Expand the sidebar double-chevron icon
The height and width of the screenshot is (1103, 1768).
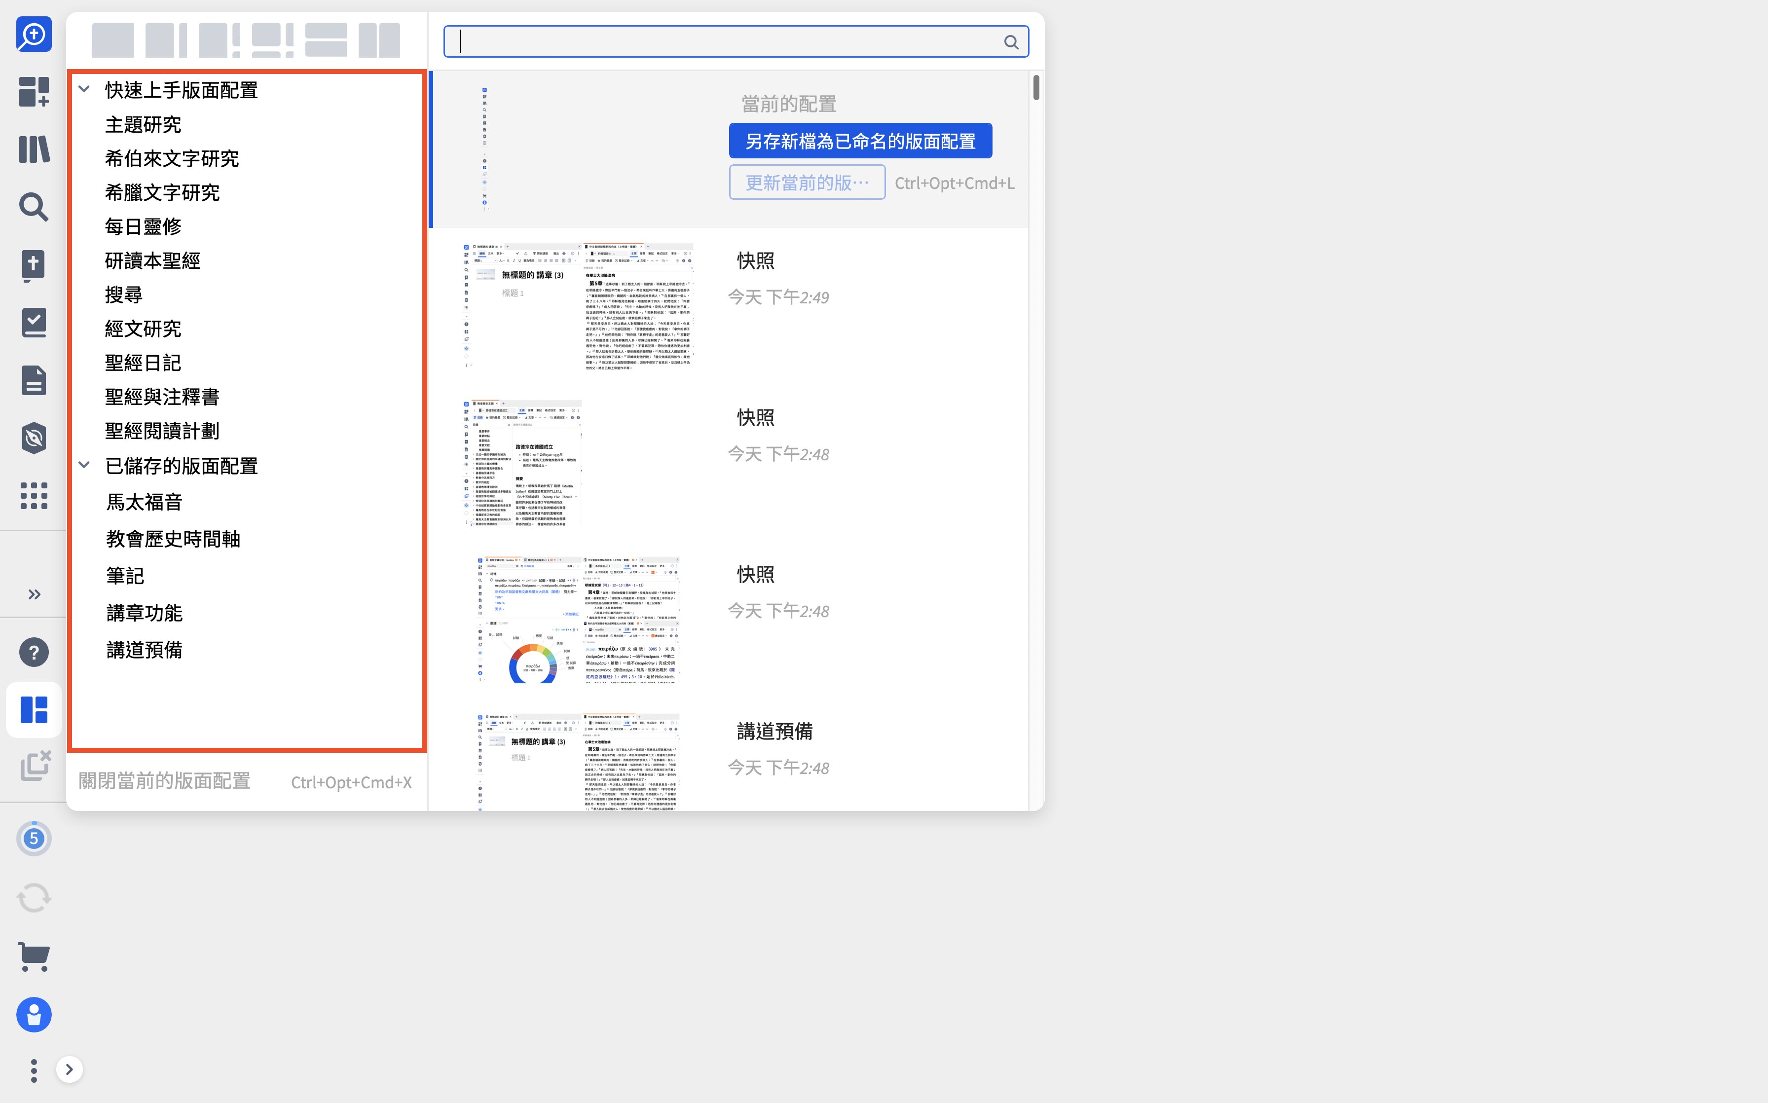coord(34,594)
